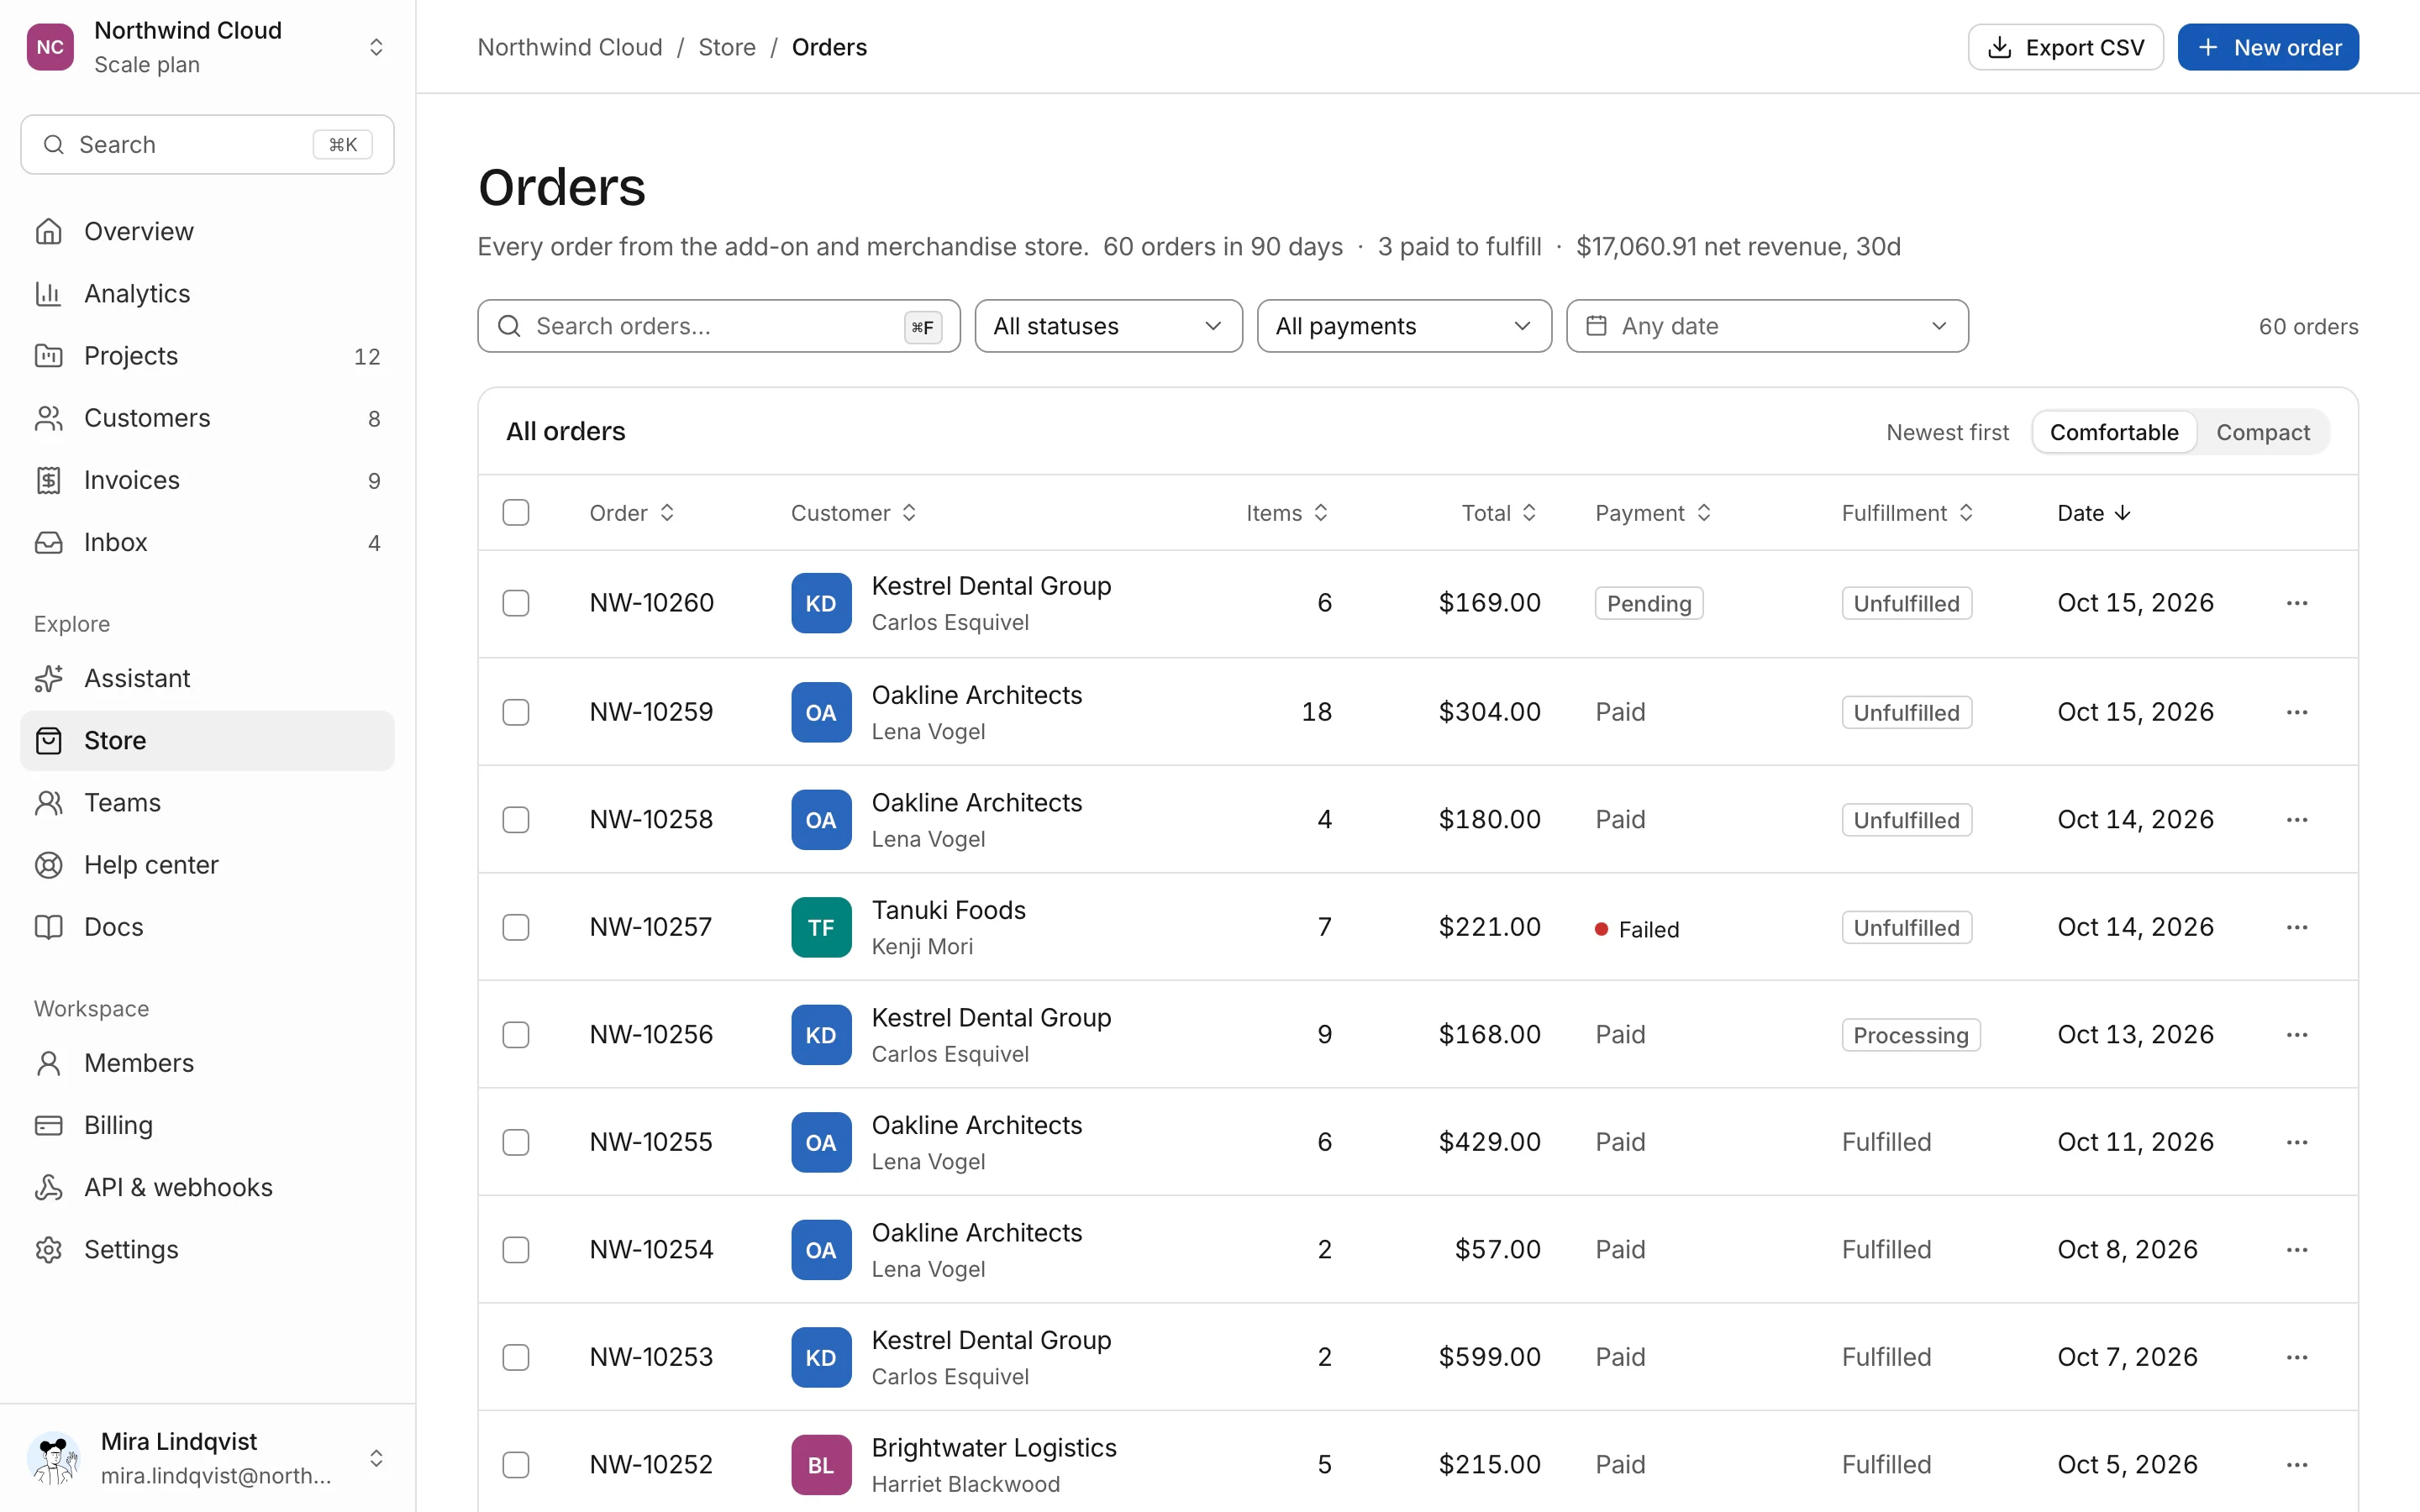This screenshot has height=1512, width=2420.
Task: Go to Northwind Cloud breadcrumb link
Action: (x=570, y=47)
